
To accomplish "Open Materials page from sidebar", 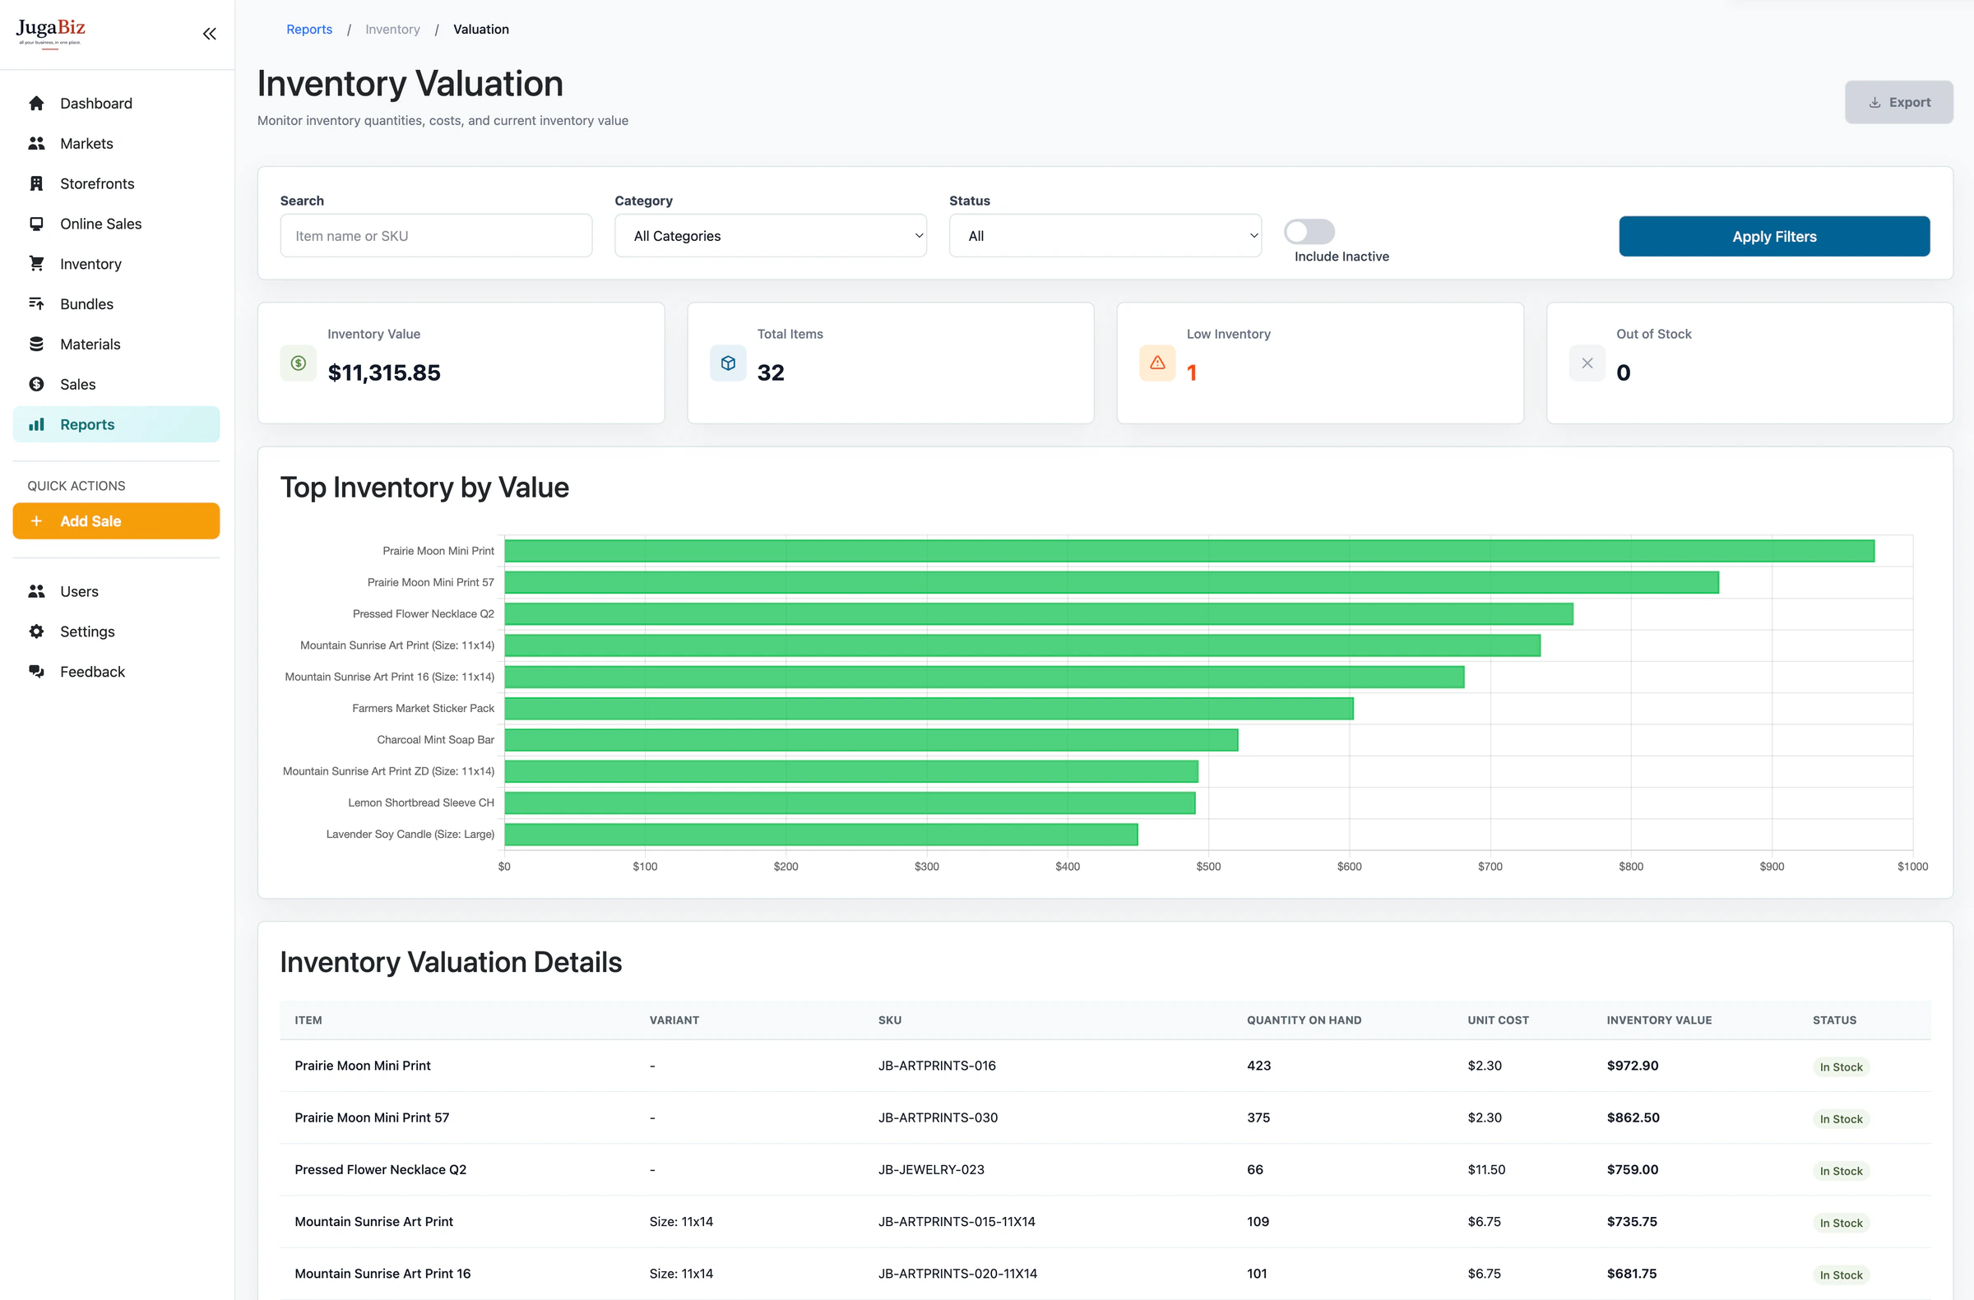I will [x=116, y=344].
